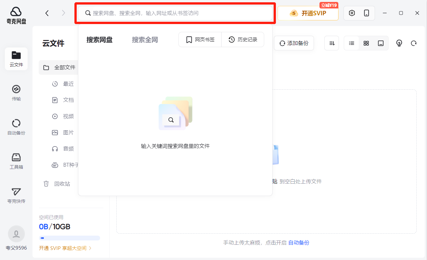This screenshot has height=260, width=427.
Task: Open 自动备份 in the sidebar
Action: pos(16,127)
